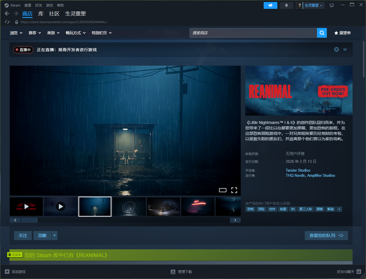Reload the store page
Image resolution: width=366 pixels, height=279 pixels.
coord(7,22)
